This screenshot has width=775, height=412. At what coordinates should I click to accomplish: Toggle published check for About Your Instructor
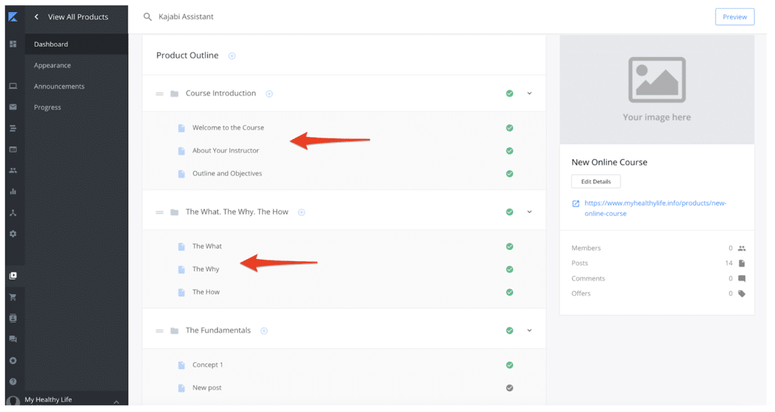(x=509, y=151)
